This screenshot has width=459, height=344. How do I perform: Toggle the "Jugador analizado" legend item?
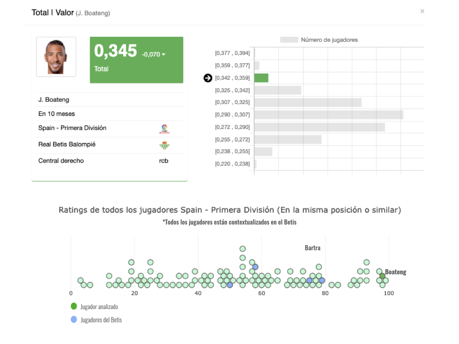tap(99, 307)
